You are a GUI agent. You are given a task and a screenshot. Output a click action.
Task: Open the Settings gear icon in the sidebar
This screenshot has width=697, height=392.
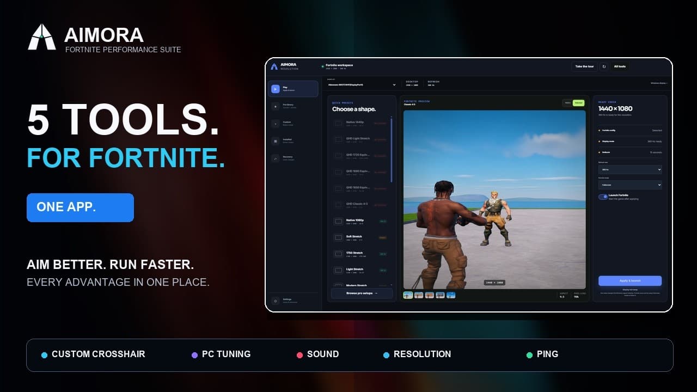275,301
